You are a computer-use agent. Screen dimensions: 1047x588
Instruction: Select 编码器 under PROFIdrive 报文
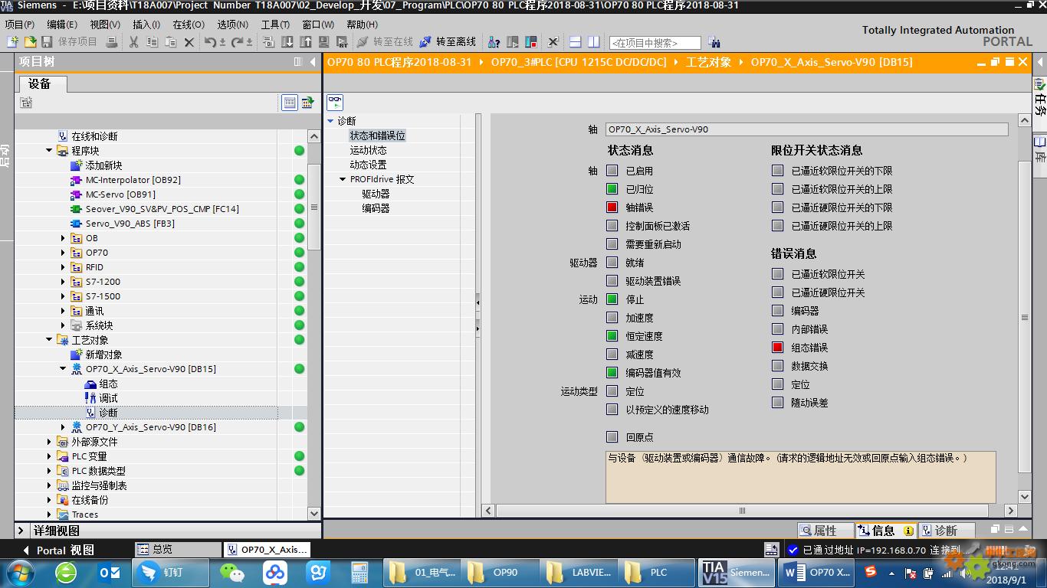point(376,208)
